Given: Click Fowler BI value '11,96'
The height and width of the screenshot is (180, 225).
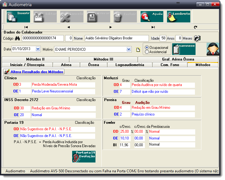Looking at the screenshot, I should (x=125, y=145).
